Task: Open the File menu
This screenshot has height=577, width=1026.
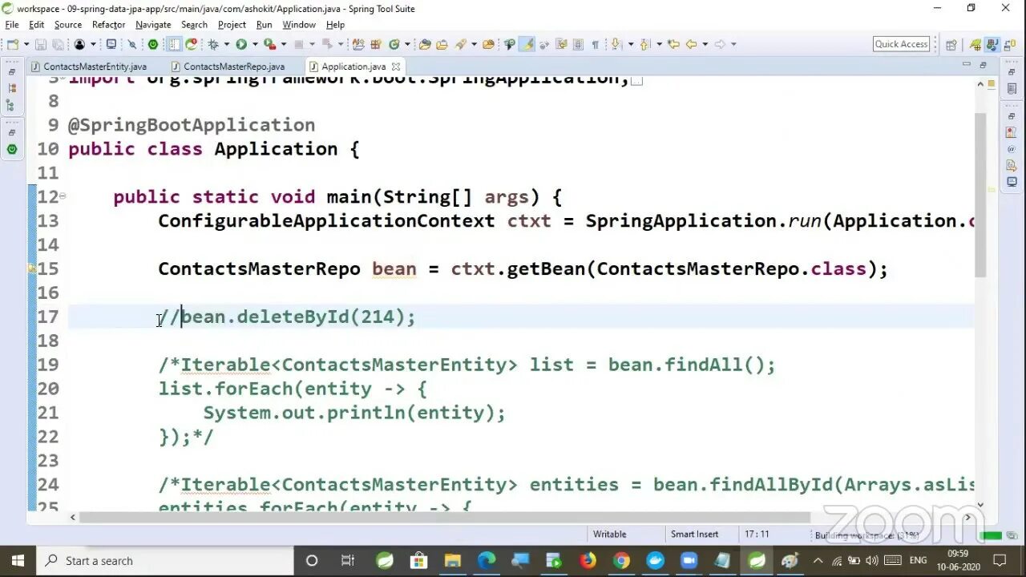Action: 12,25
